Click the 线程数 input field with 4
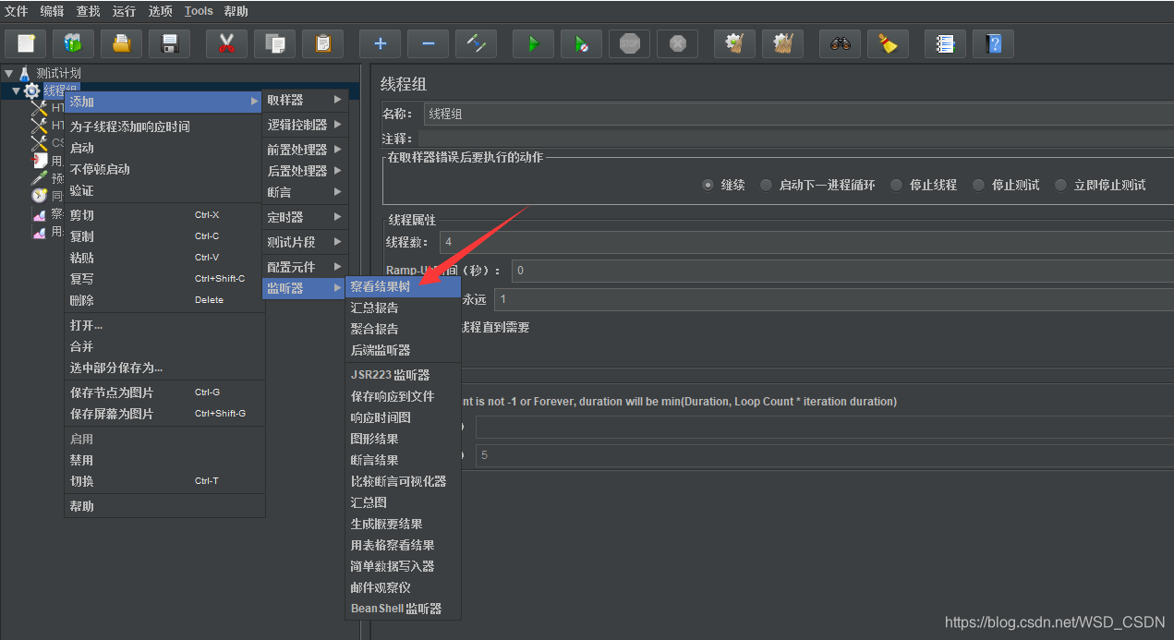Image resolution: width=1174 pixels, height=640 pixels. pos(806,242)
